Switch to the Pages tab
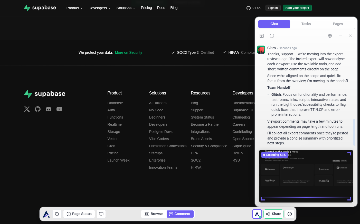 tap(338, 24)
